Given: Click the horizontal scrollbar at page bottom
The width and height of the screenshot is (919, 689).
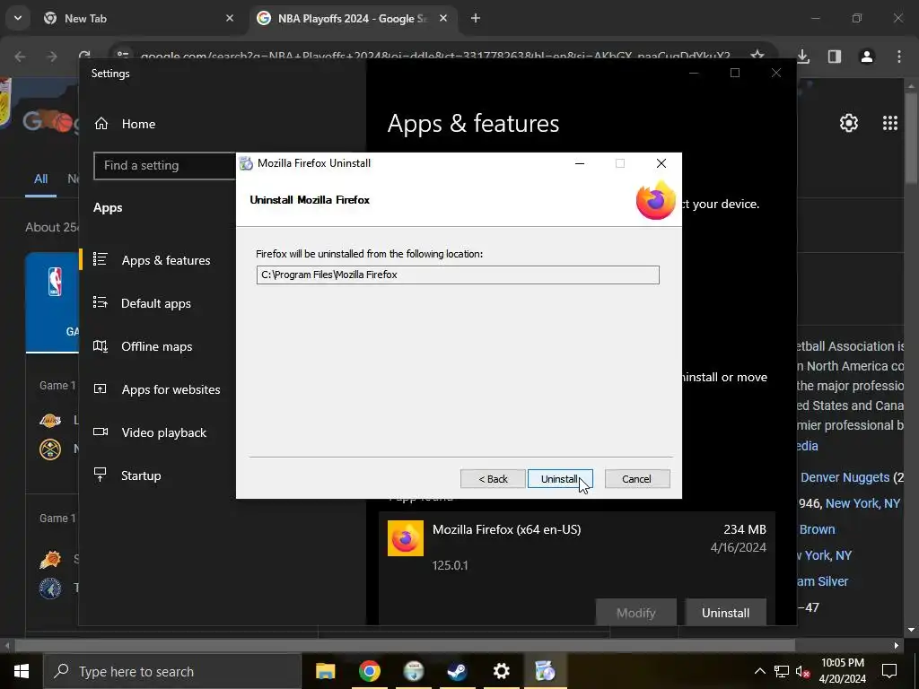Looking at the screenshot, I should [x=405, y=646].
